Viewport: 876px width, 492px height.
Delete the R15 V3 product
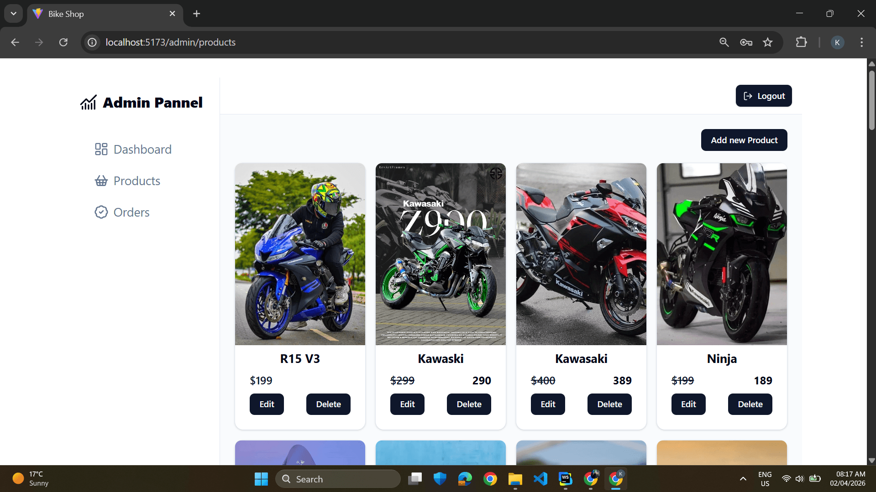point(328,404)
